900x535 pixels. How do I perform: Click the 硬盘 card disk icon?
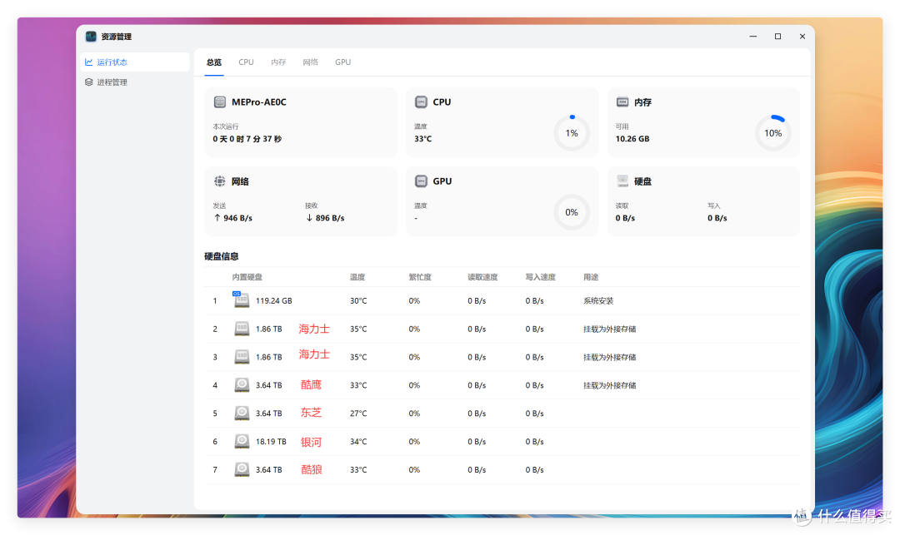click(622, 181)
